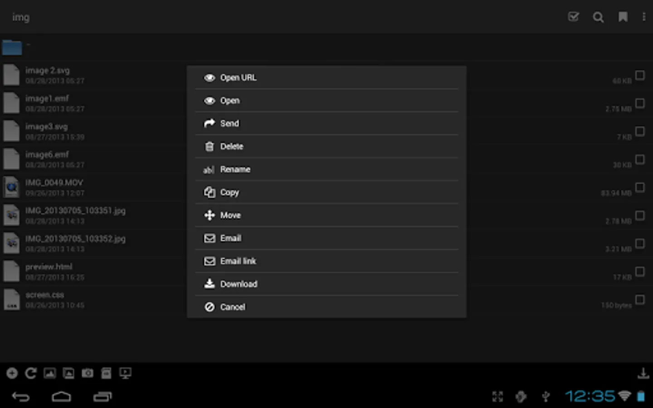
Task: Tap the camera icon in bottom toolbar
Action: (88, 373)
